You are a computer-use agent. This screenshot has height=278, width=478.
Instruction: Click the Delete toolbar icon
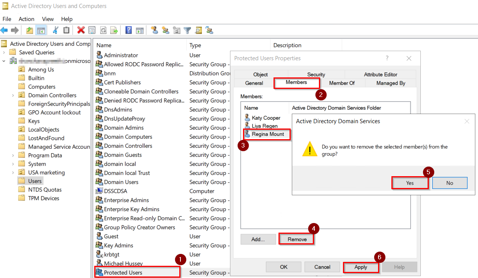[x=81, y=30]
